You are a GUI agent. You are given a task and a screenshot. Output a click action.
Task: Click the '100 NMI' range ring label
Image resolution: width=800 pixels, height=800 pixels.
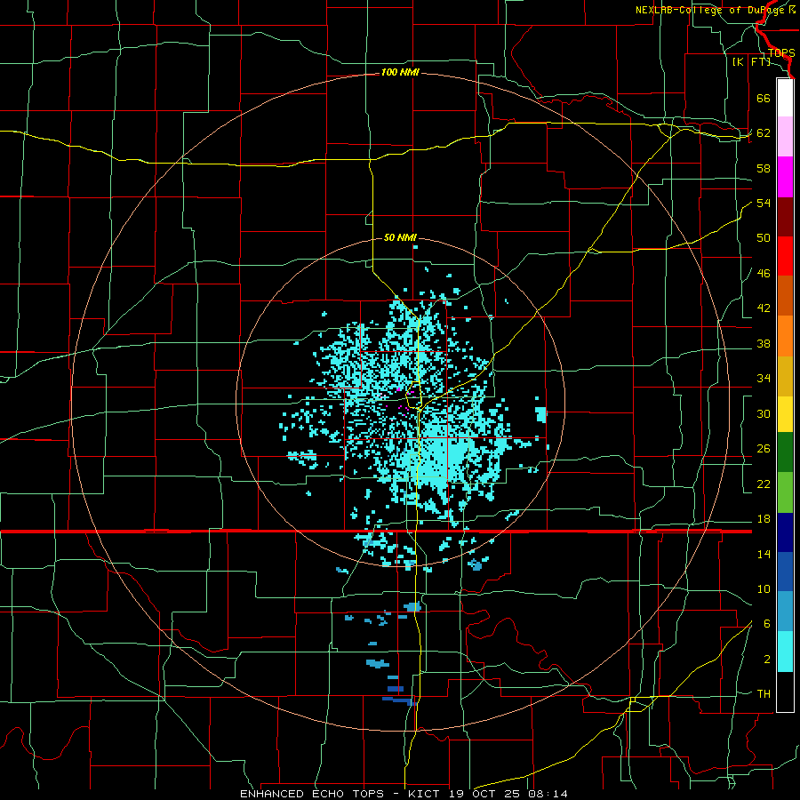[x=400, y=73]
